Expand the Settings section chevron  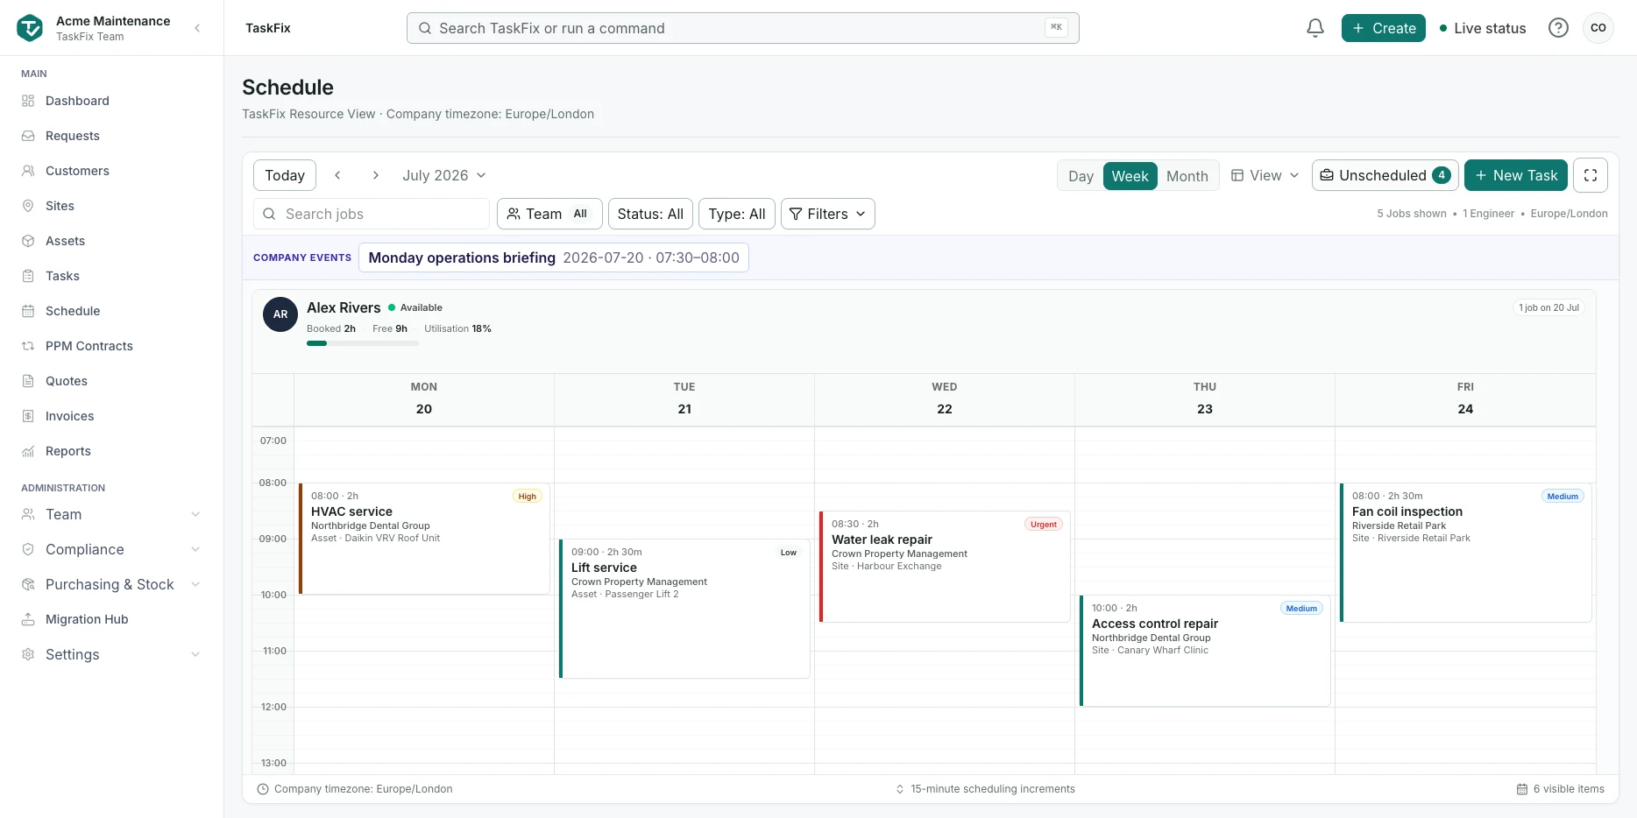click(195, 654)
